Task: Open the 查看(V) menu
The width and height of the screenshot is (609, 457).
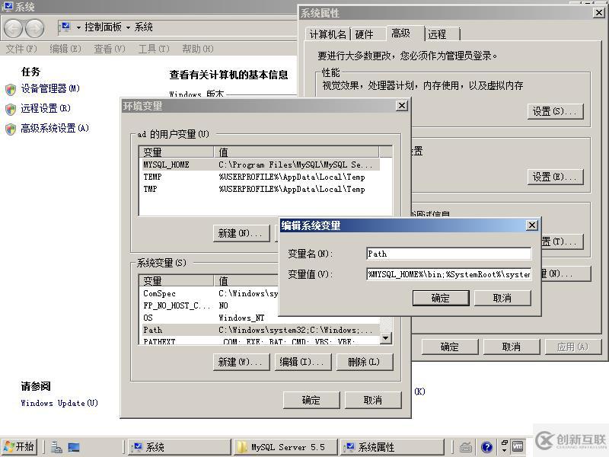Action: click(x=110, y=49)
